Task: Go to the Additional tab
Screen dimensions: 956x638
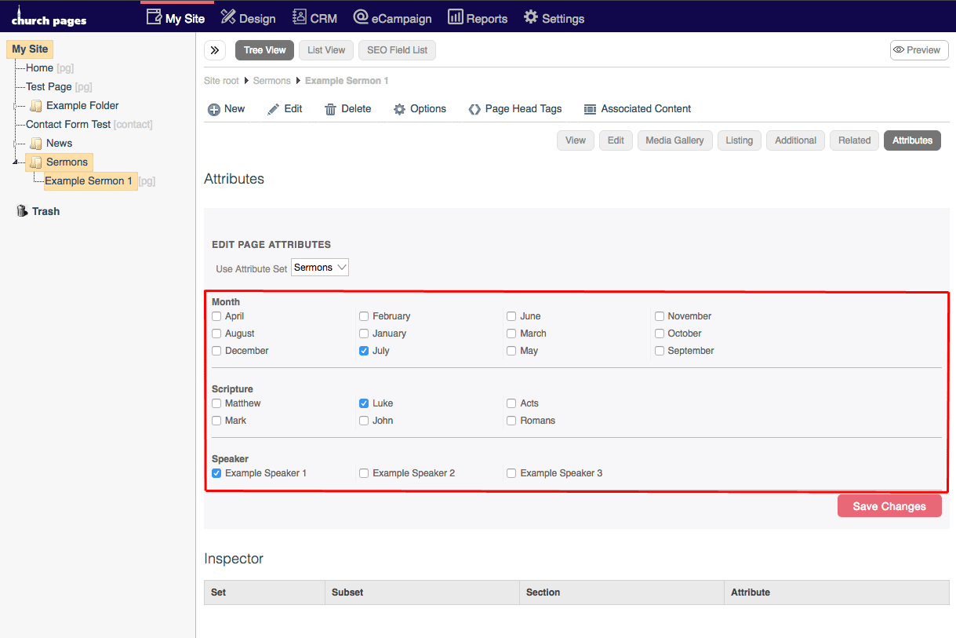Action: [x=795, y=140]
